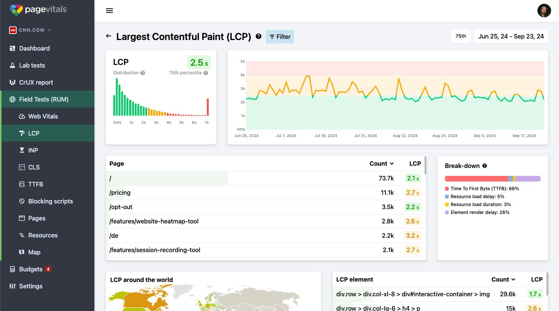Click the 75th percentile selector
559x311 pixels.
460,36
